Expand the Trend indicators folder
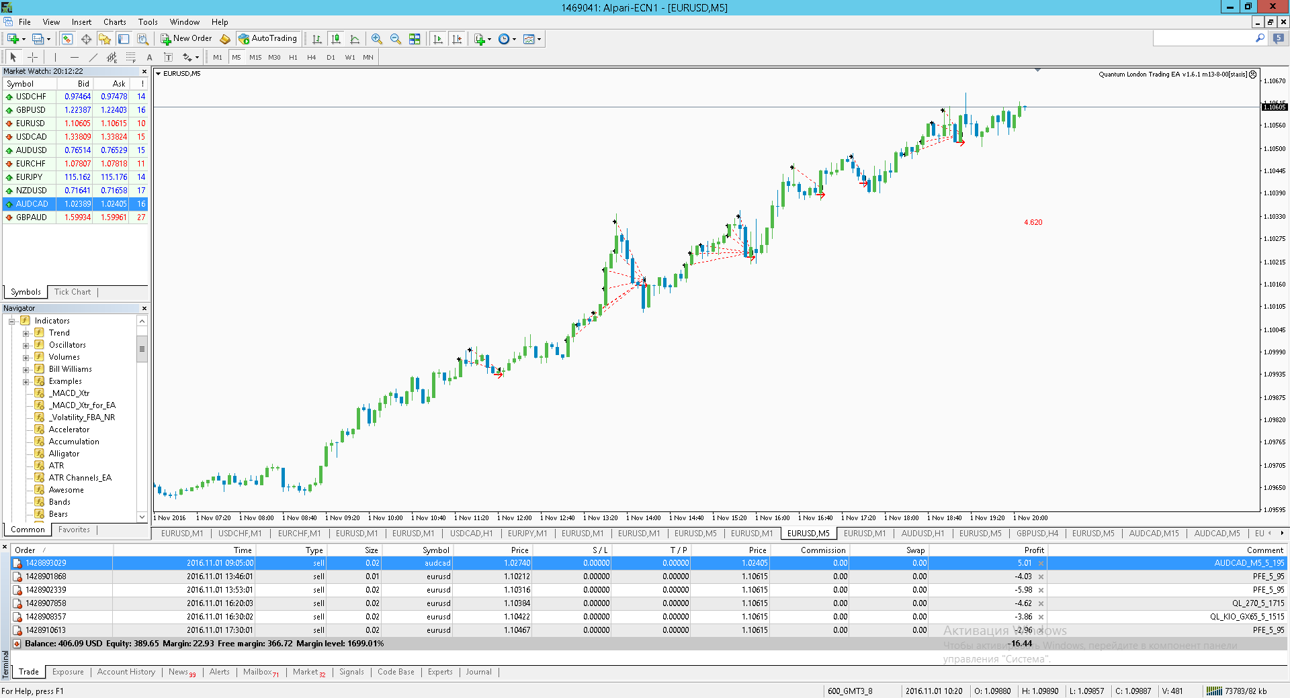This screenshot has height=698, width=1290. [26, 333]
